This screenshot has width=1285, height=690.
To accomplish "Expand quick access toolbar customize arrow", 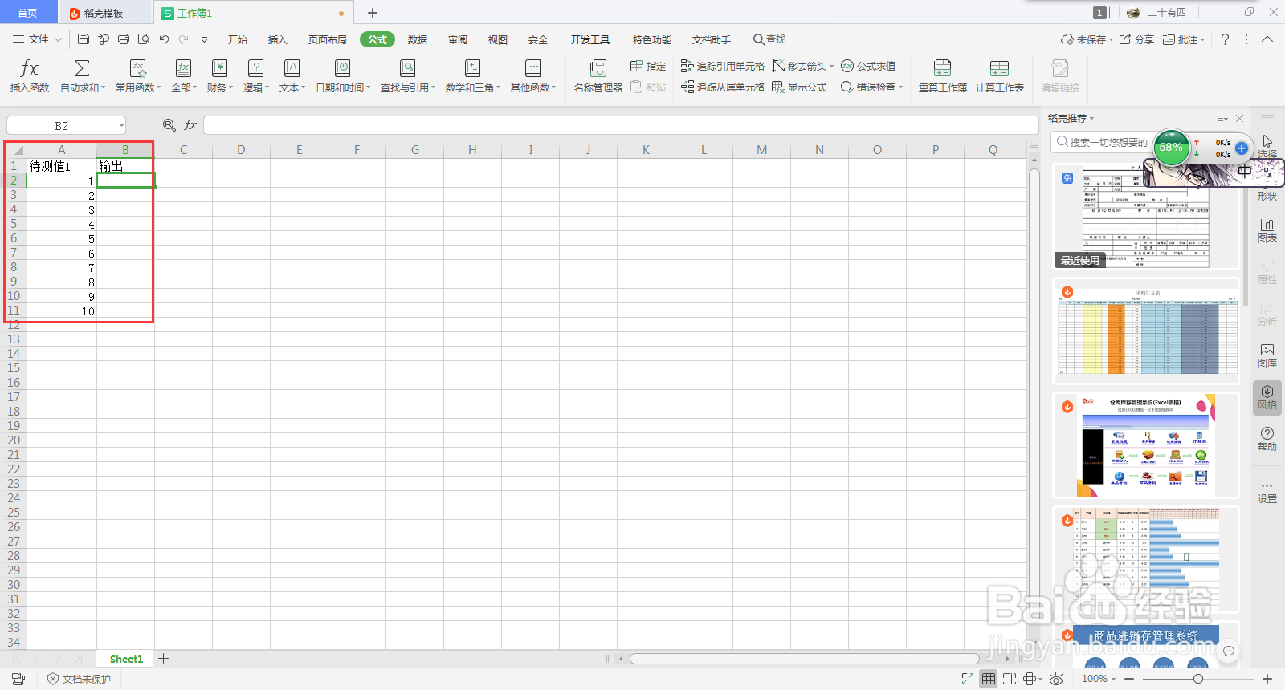I will tap(204, 39).
